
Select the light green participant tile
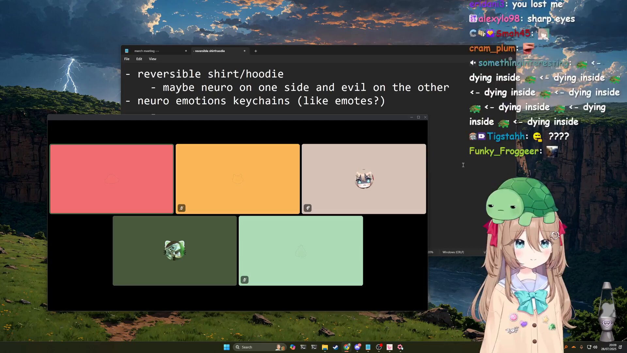click(x=301, y=251)
